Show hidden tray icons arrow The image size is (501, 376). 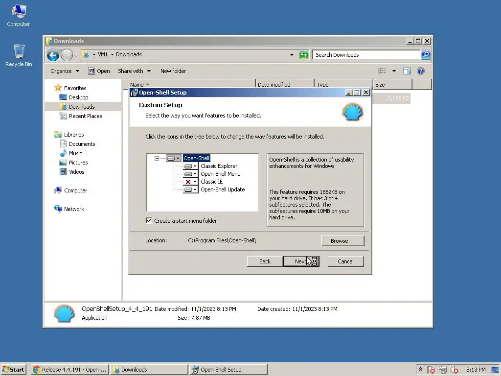[x=420, y=369]
